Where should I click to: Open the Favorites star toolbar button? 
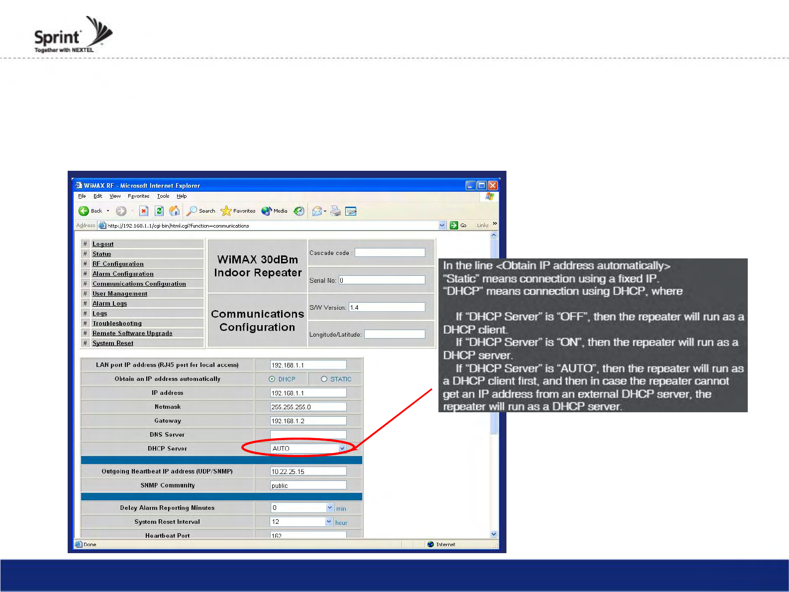coord(238,211)
